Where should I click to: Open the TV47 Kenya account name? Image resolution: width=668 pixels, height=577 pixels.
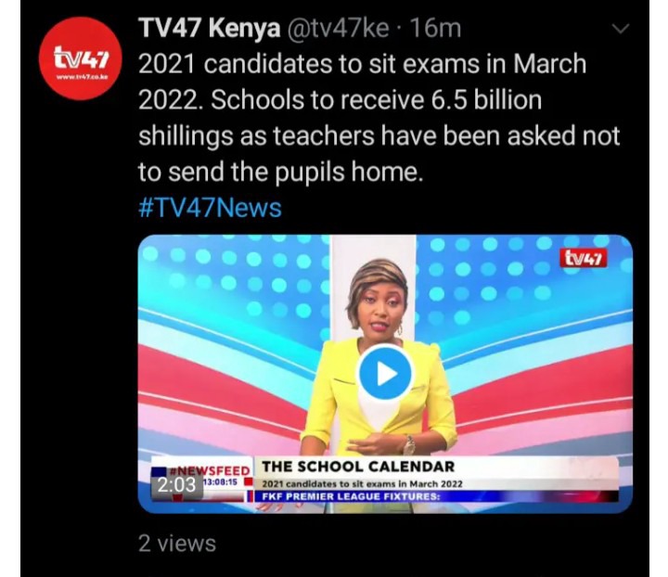tap(209, 29)
